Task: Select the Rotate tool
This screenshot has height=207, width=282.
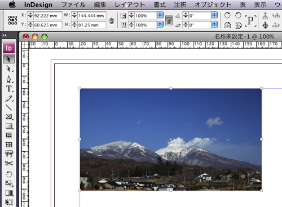Action: (8, 174)
